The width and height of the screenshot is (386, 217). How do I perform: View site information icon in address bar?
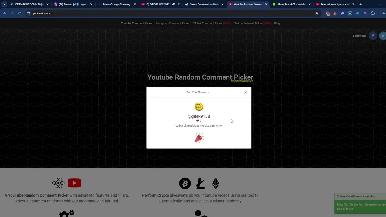coord(29,13)
